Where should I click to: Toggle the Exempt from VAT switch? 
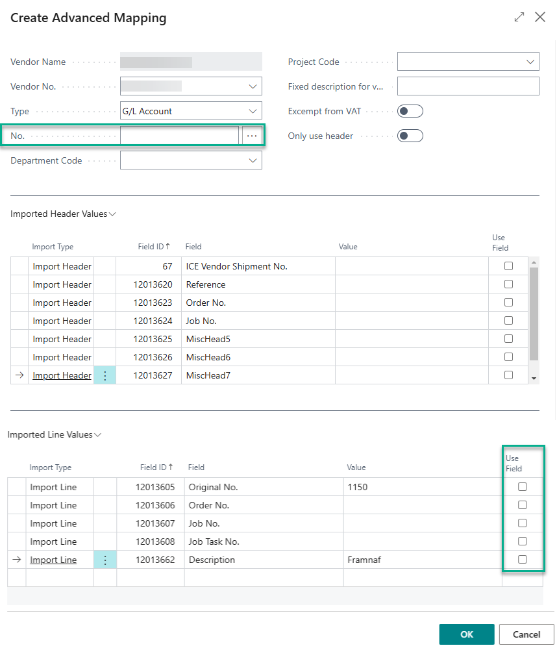[x=410, y=111]
